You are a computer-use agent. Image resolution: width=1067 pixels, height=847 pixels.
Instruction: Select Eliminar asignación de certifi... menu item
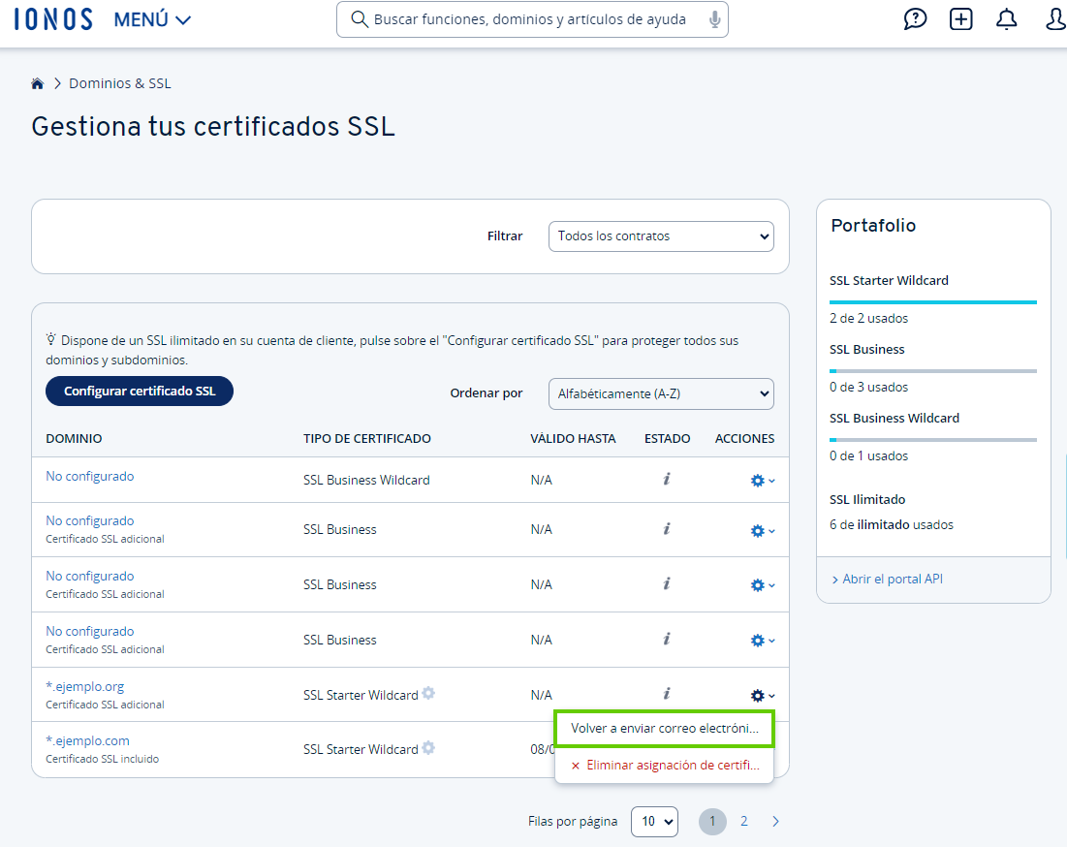[664, 766]
